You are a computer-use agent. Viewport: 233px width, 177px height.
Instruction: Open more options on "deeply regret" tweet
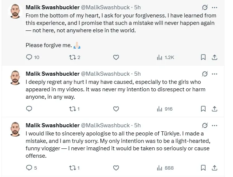(x=214, y=74)
